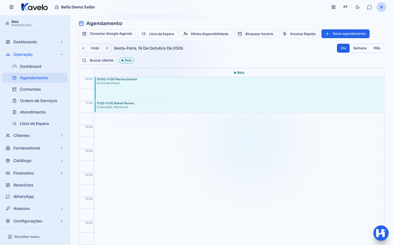Viewport: 393px width, 245px height.
Task: Open Comandas in the sidebar
Action: coord(35,89)
